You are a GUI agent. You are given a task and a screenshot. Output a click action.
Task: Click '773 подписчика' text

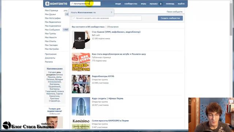tap(99, 61)
